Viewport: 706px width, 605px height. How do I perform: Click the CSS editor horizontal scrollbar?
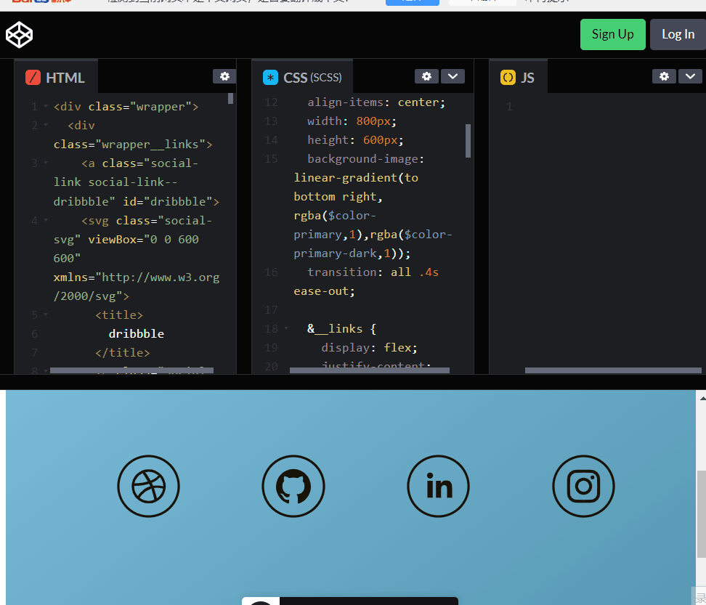point(369,370)
